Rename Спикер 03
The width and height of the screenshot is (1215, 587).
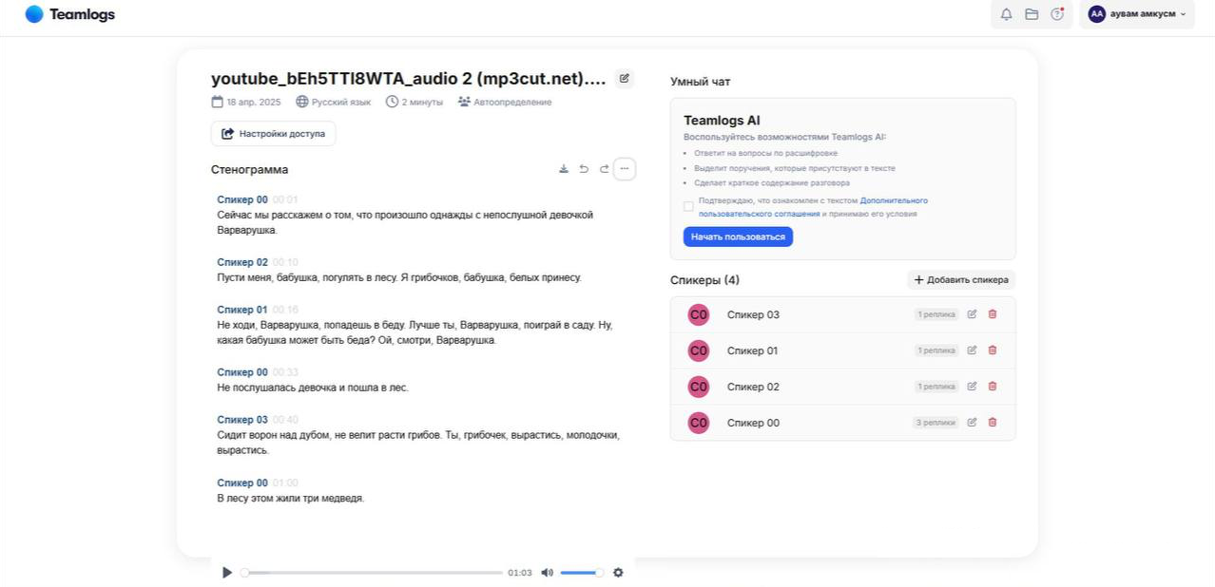[x=972, y=314]
